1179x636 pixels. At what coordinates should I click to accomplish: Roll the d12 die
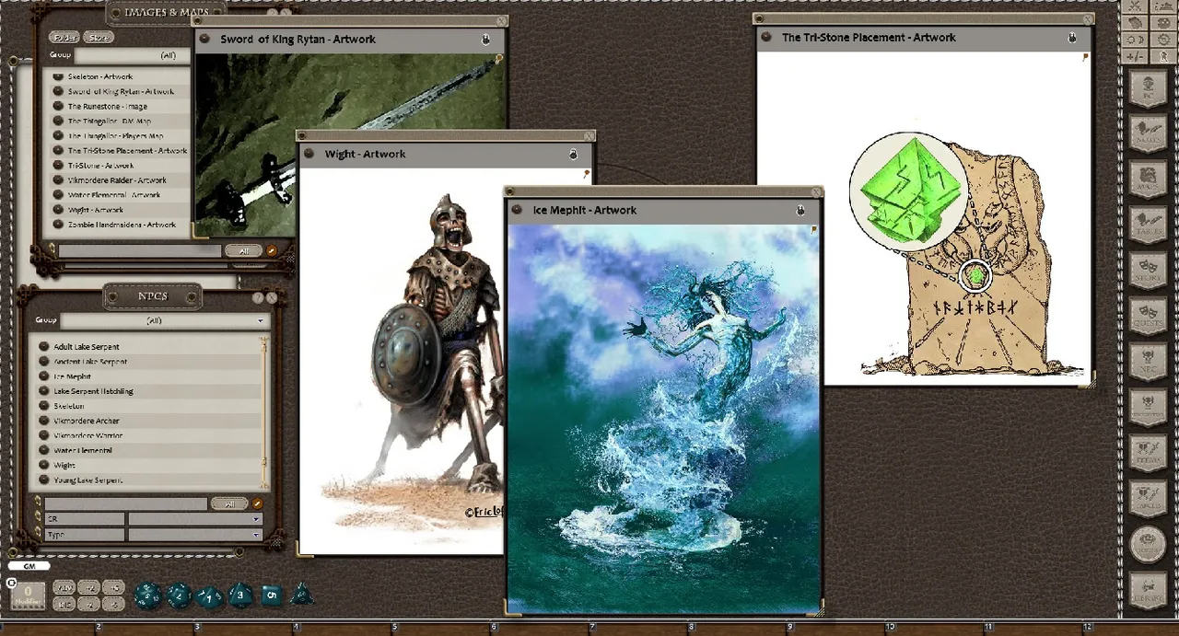[179, 596]
